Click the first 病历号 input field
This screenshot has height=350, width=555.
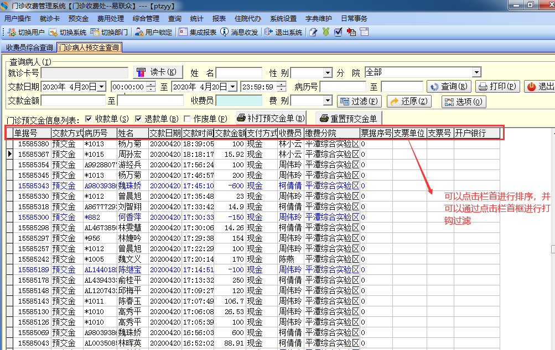[343, 87]
